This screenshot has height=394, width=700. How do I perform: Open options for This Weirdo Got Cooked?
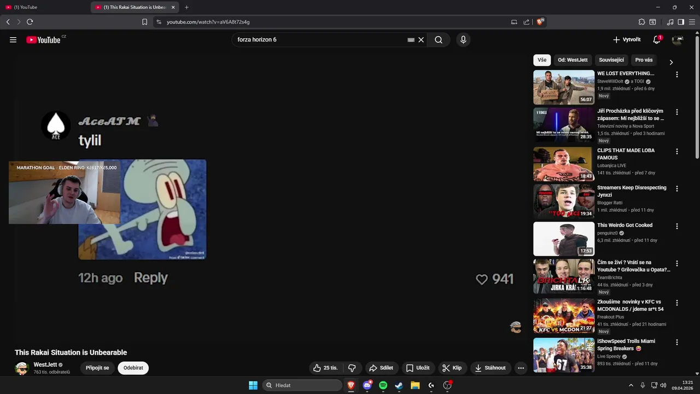click(x=676, y=226)
